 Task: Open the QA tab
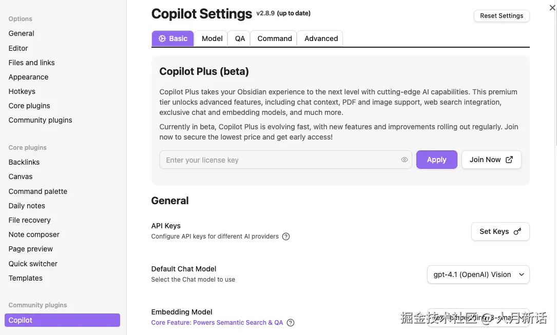pyautogui.click(x=239, y=38)
